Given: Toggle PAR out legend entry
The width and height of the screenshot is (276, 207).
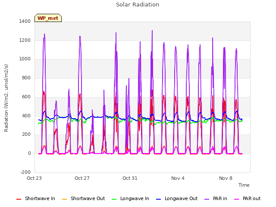Looking at the screenshot, I should 247,198.
